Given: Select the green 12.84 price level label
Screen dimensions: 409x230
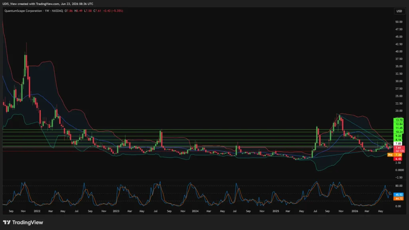Looking at the screenshot, I should (399, 124).
